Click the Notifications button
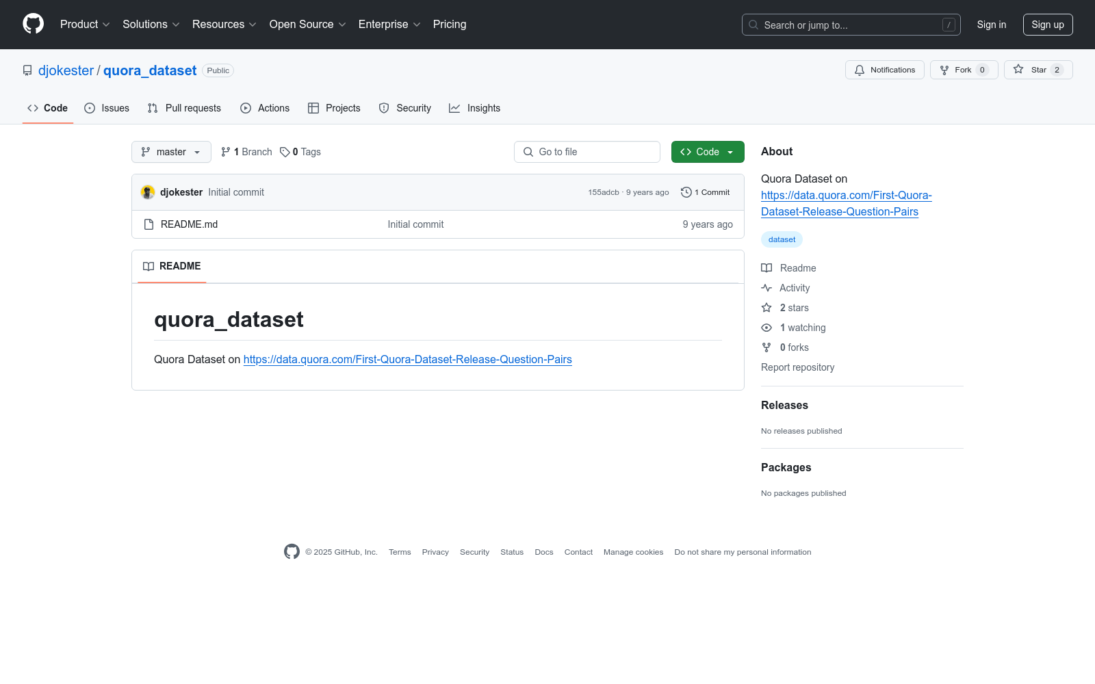The image size is (1095, 684). pos(885,70)
